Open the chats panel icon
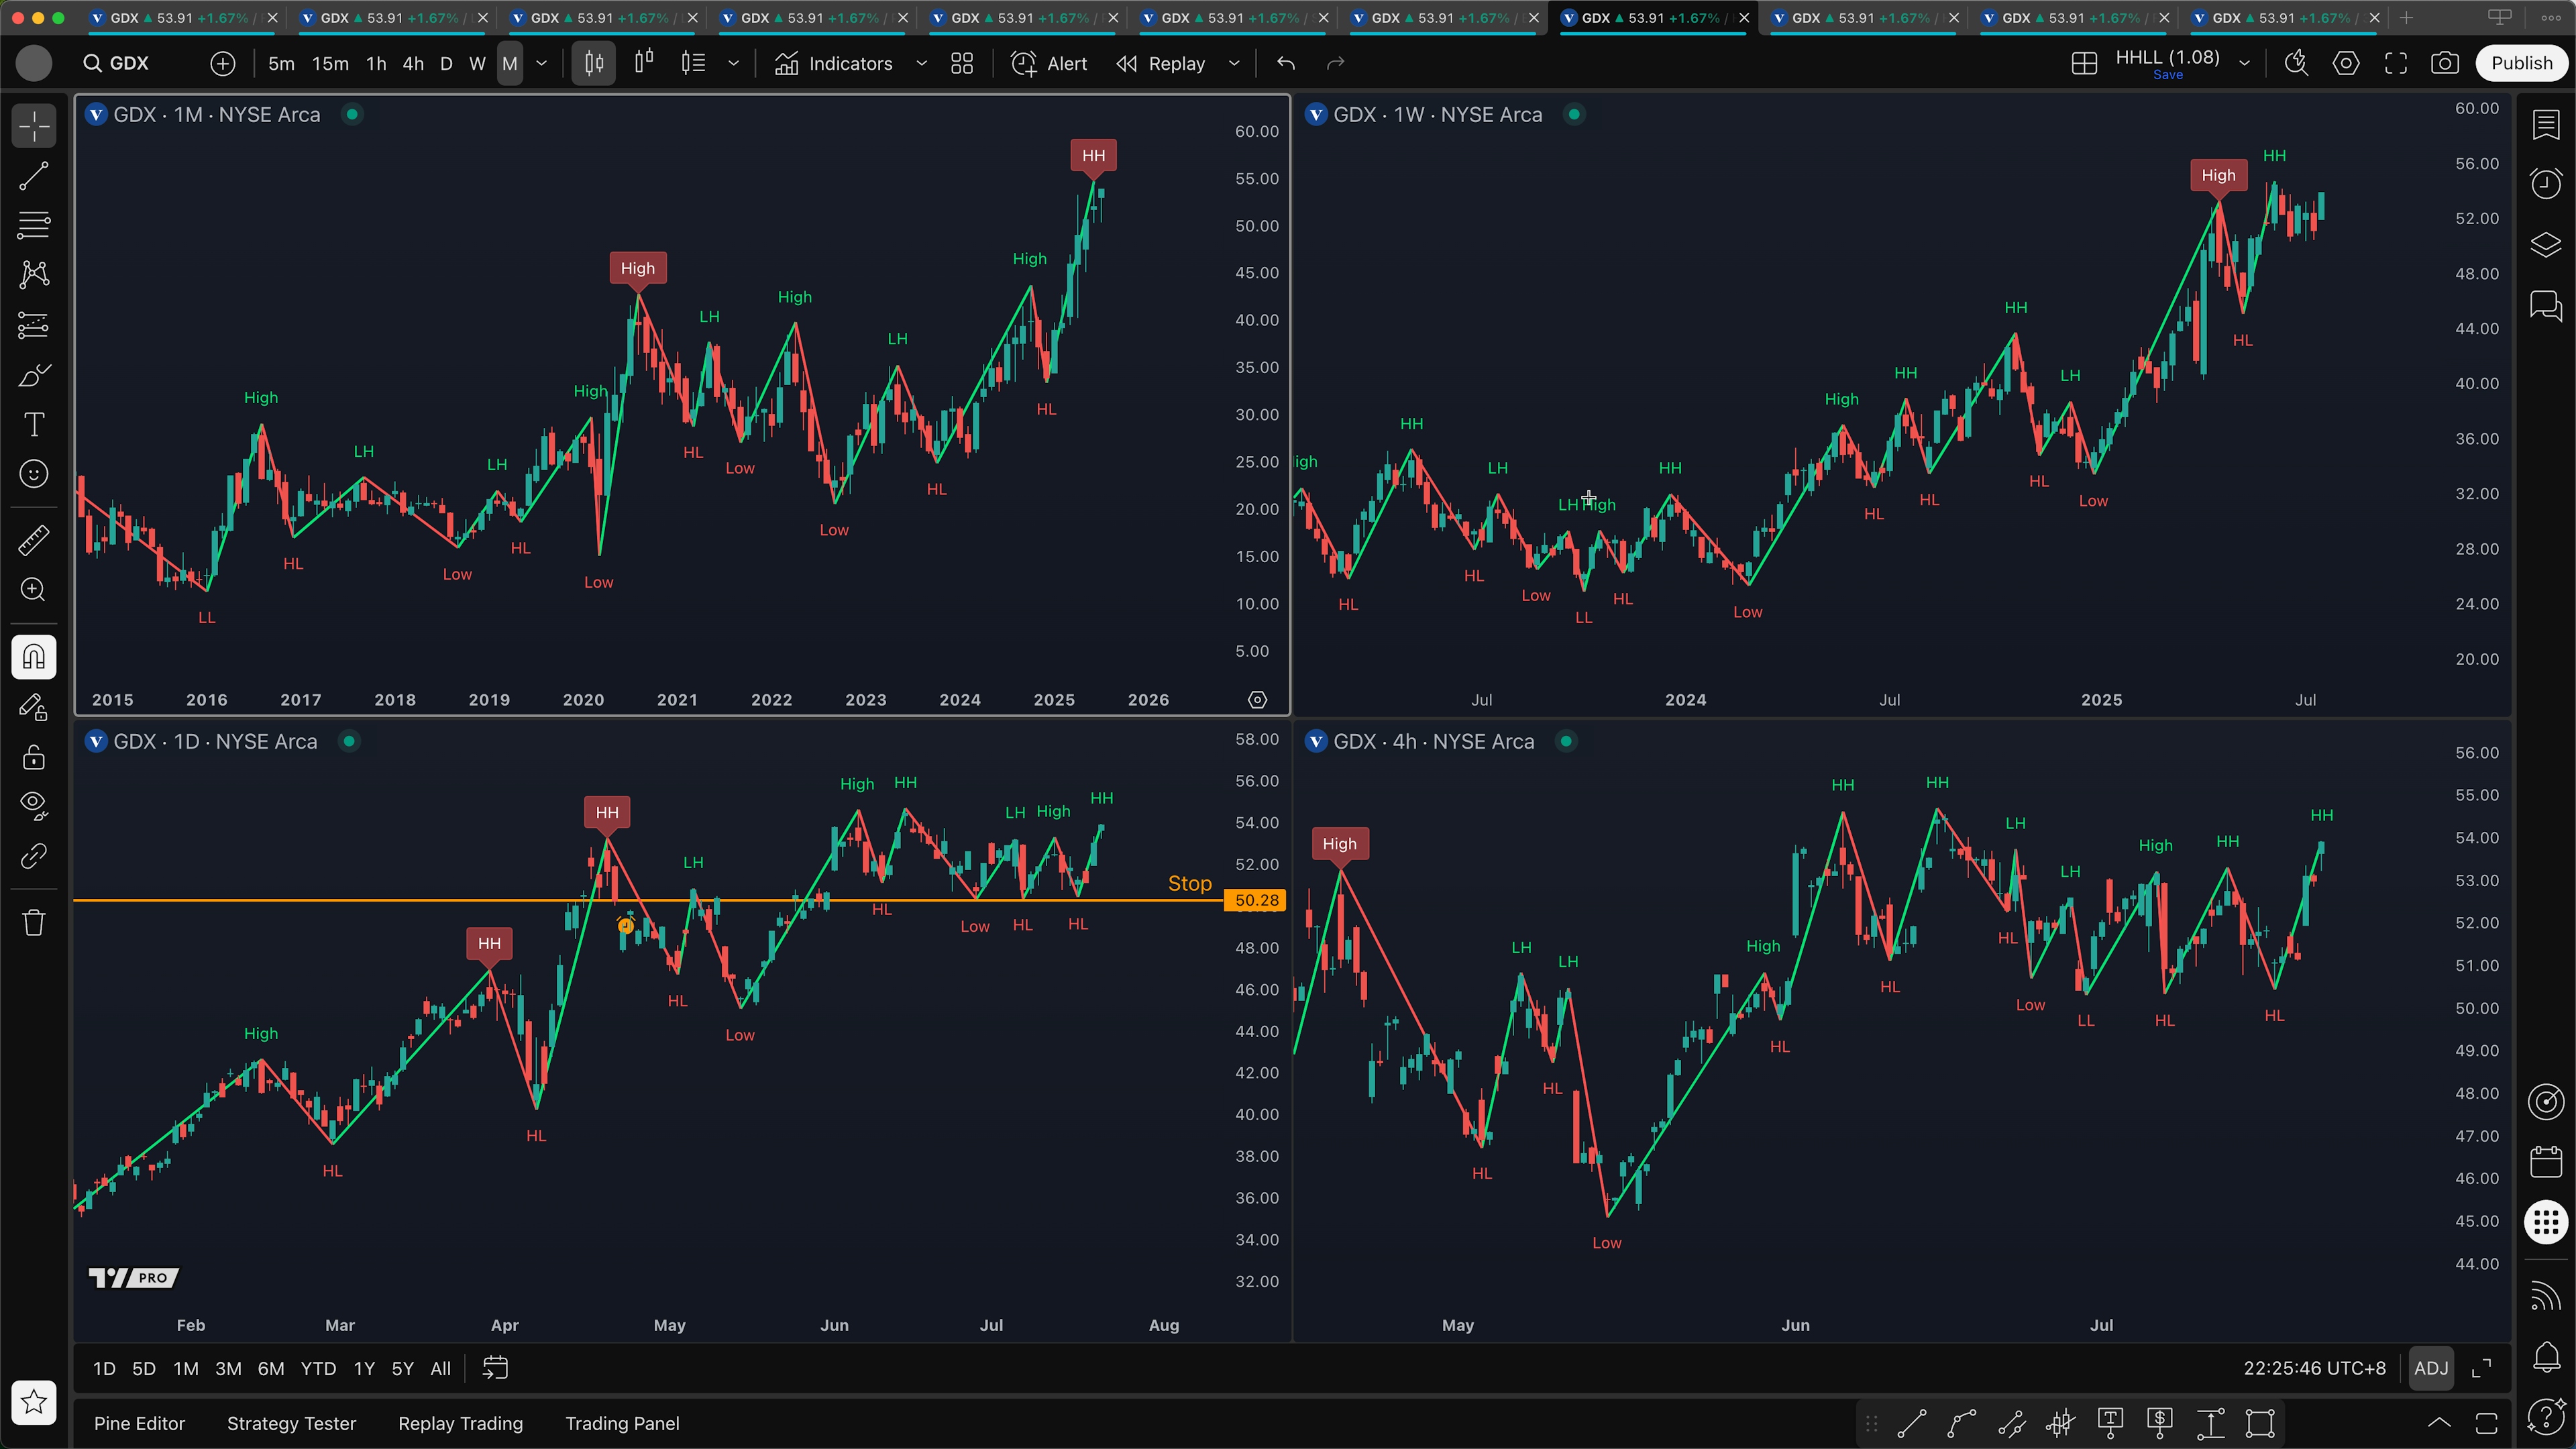The height and width of the screenshot is (1449, 2576). pyautogui.click(x=2546, y=305)
